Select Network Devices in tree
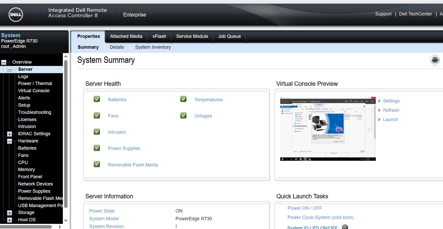Image resolution: width=443 pixels, height=229 pixels. (x=35, y=184)
